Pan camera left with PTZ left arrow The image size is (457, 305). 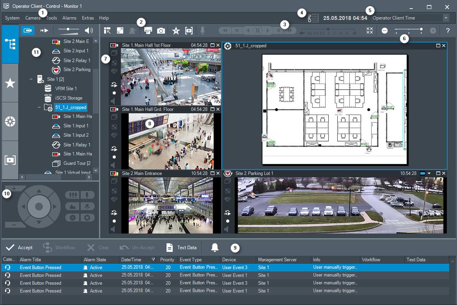23,207
